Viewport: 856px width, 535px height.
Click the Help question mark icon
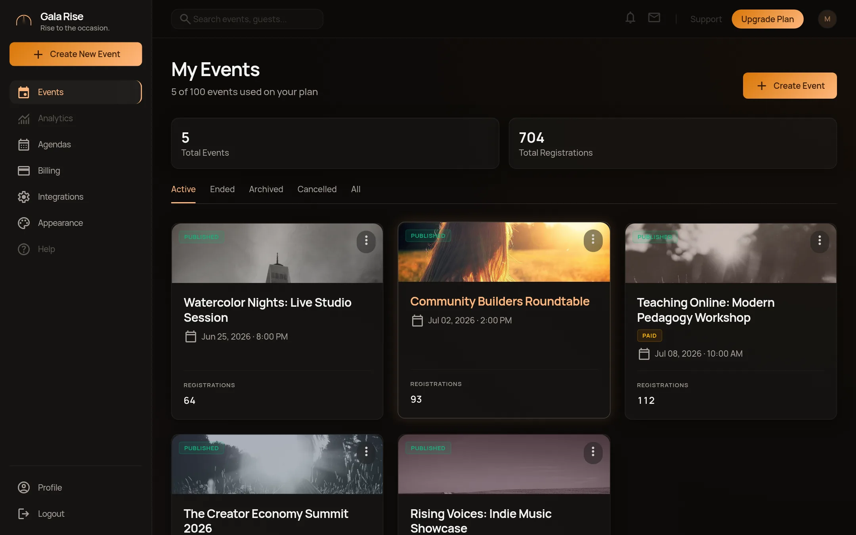pyautogui.click(x=24, y=249)
